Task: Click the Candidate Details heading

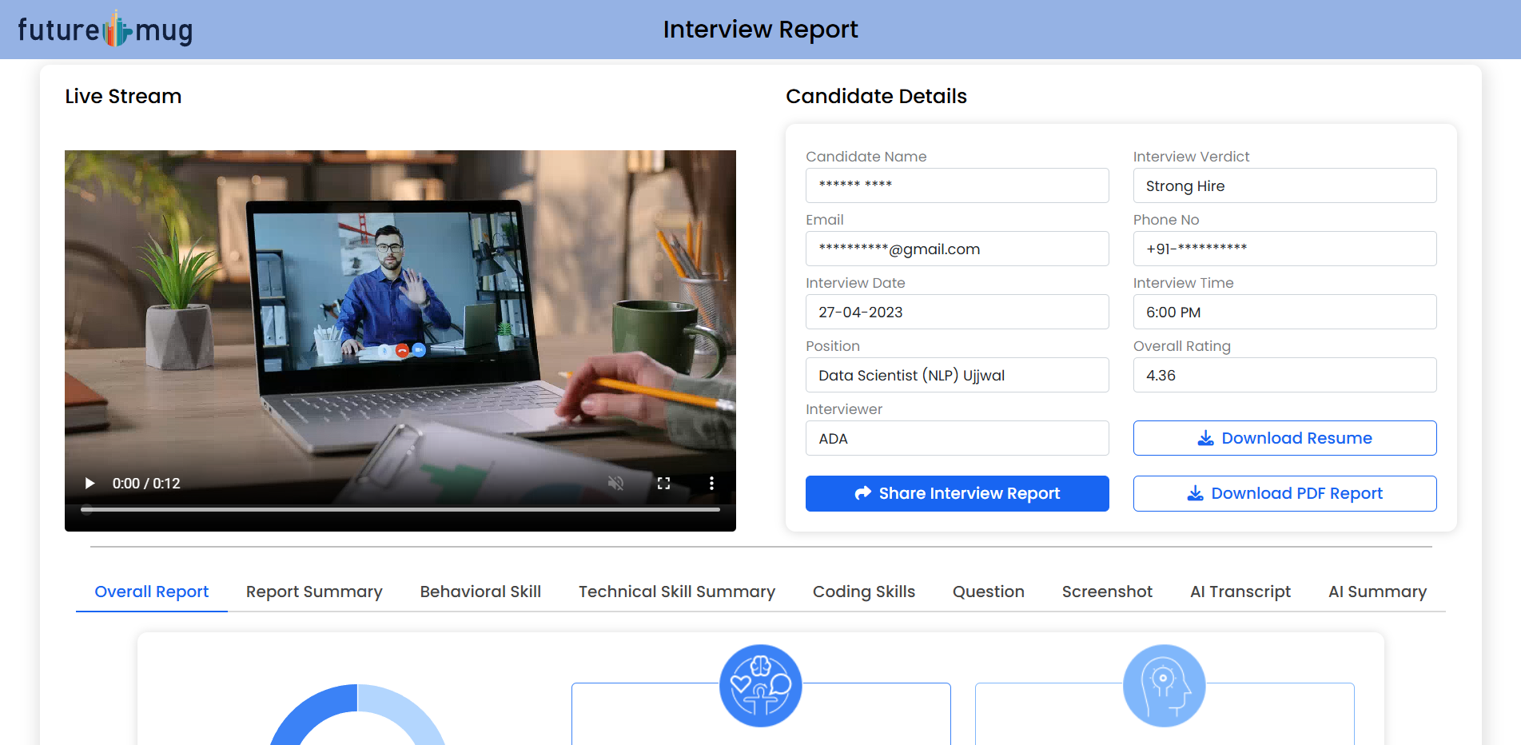Action: pos(876,96)
